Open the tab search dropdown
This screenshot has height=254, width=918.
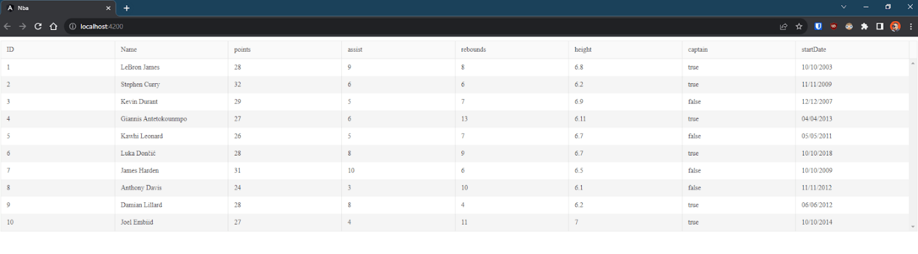[844, 6]
